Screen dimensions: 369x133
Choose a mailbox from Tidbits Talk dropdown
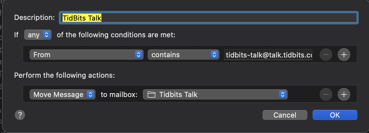click(x=215, y=94)
